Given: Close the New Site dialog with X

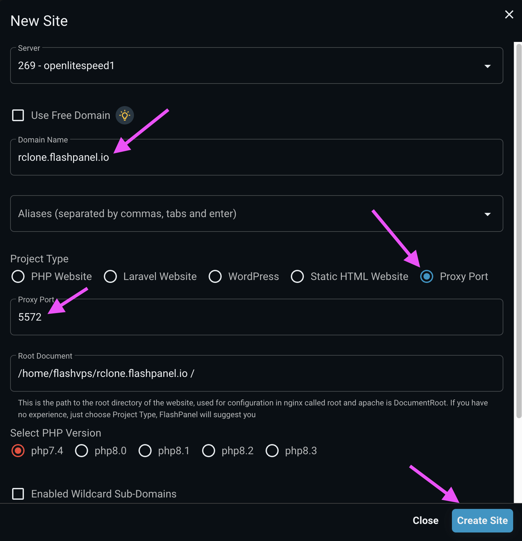Looking at the screenshot, I should [509, 14].
